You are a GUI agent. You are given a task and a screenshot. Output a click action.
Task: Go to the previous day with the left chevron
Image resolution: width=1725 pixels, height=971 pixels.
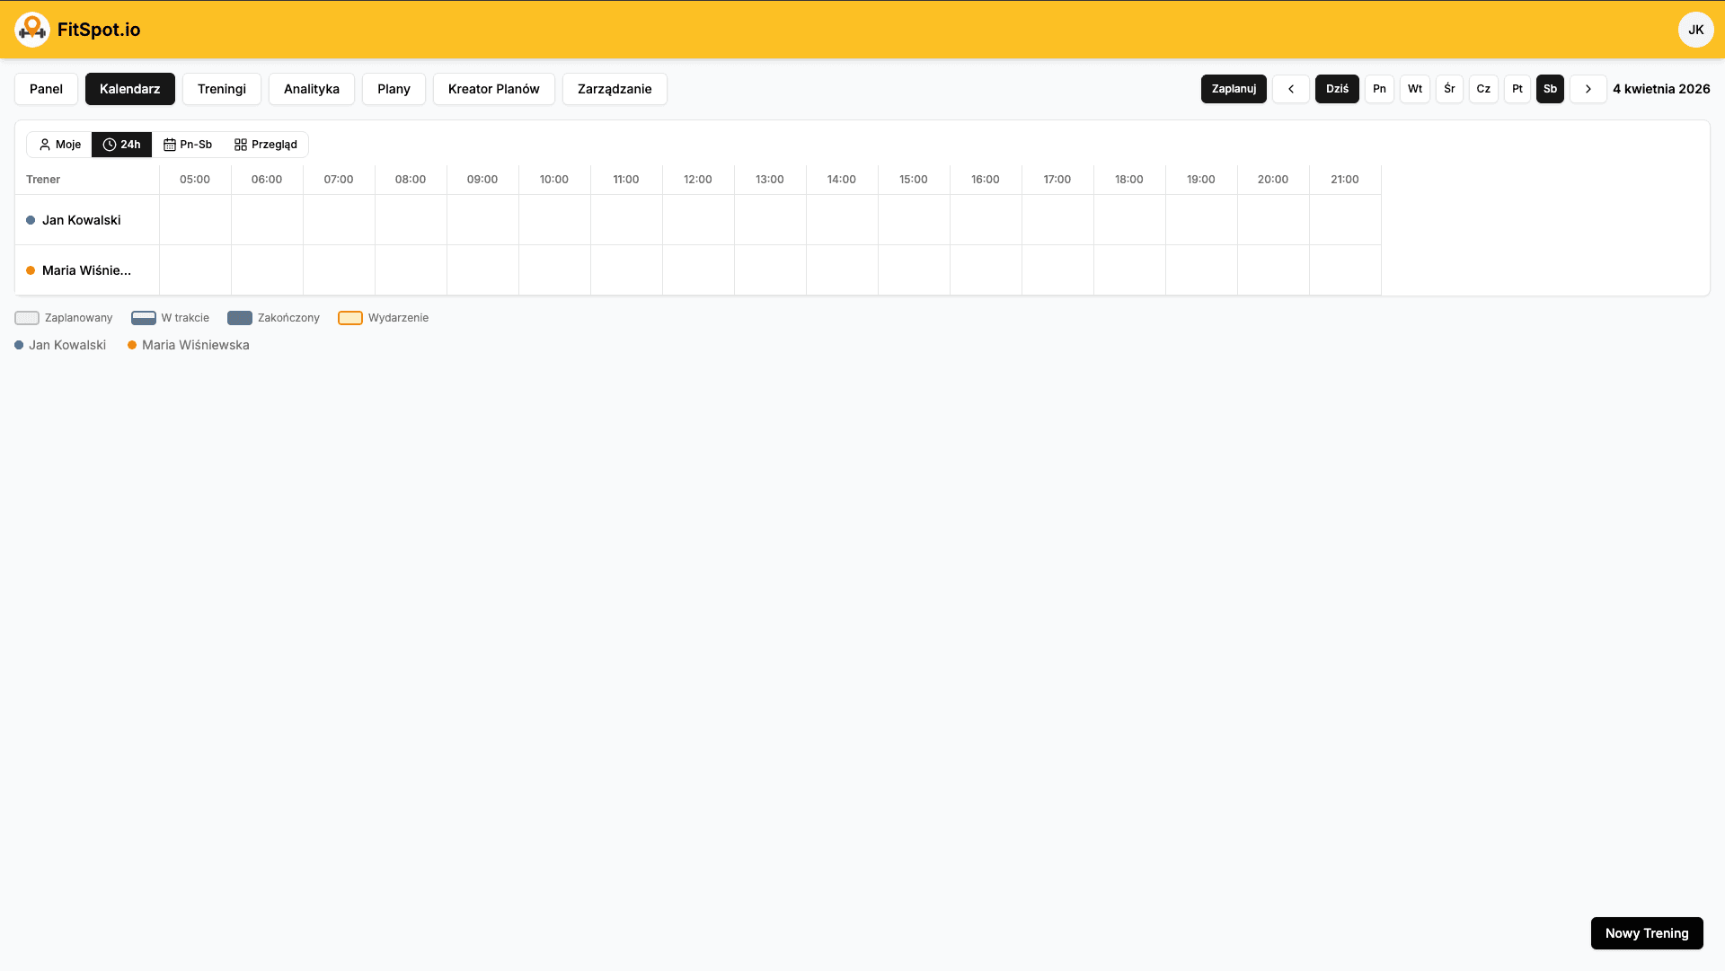[x=1291, y=89]
